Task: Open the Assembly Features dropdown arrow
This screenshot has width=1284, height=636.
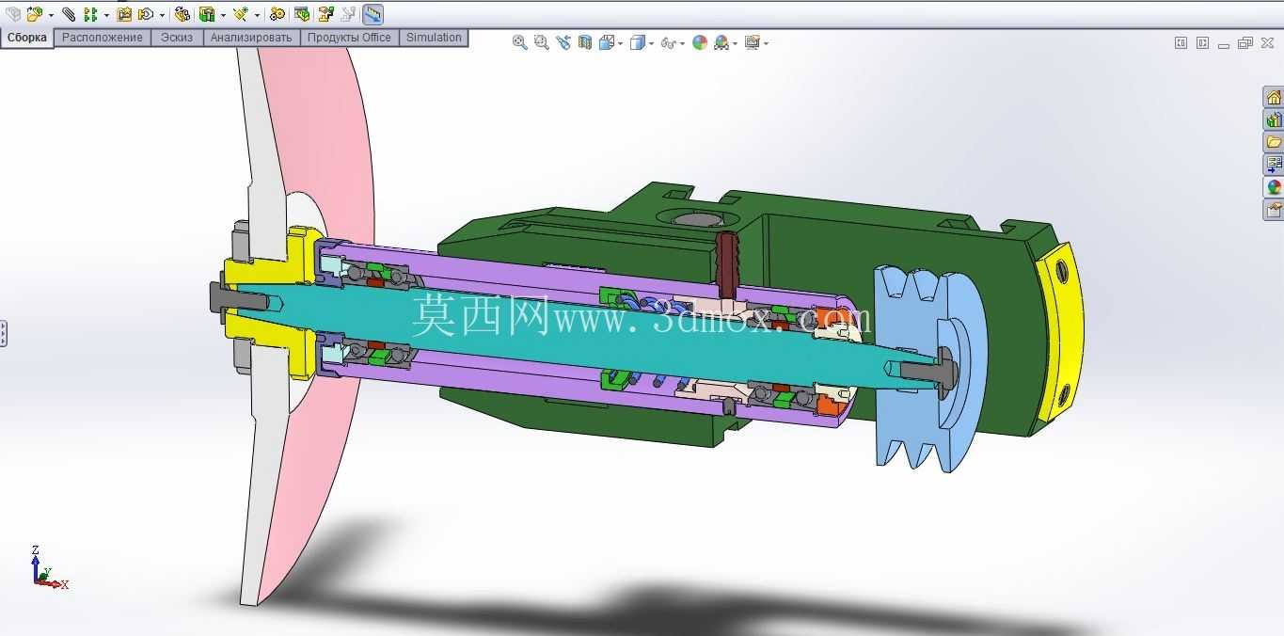Action: 223,15
